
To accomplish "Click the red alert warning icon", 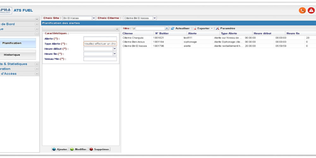I will (311, 10).
